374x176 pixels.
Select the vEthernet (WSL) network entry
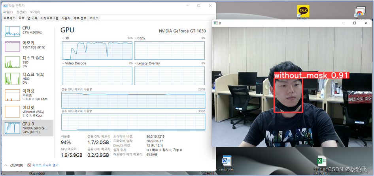pyautogui.click(x=28, y=111)
